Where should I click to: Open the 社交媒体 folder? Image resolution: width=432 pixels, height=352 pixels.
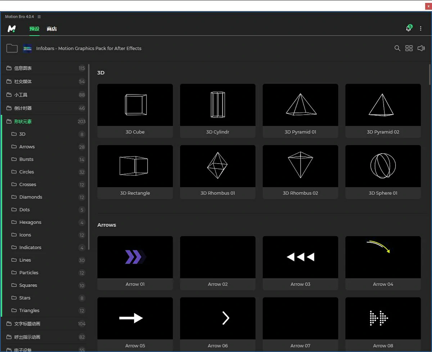click(44, 82)
